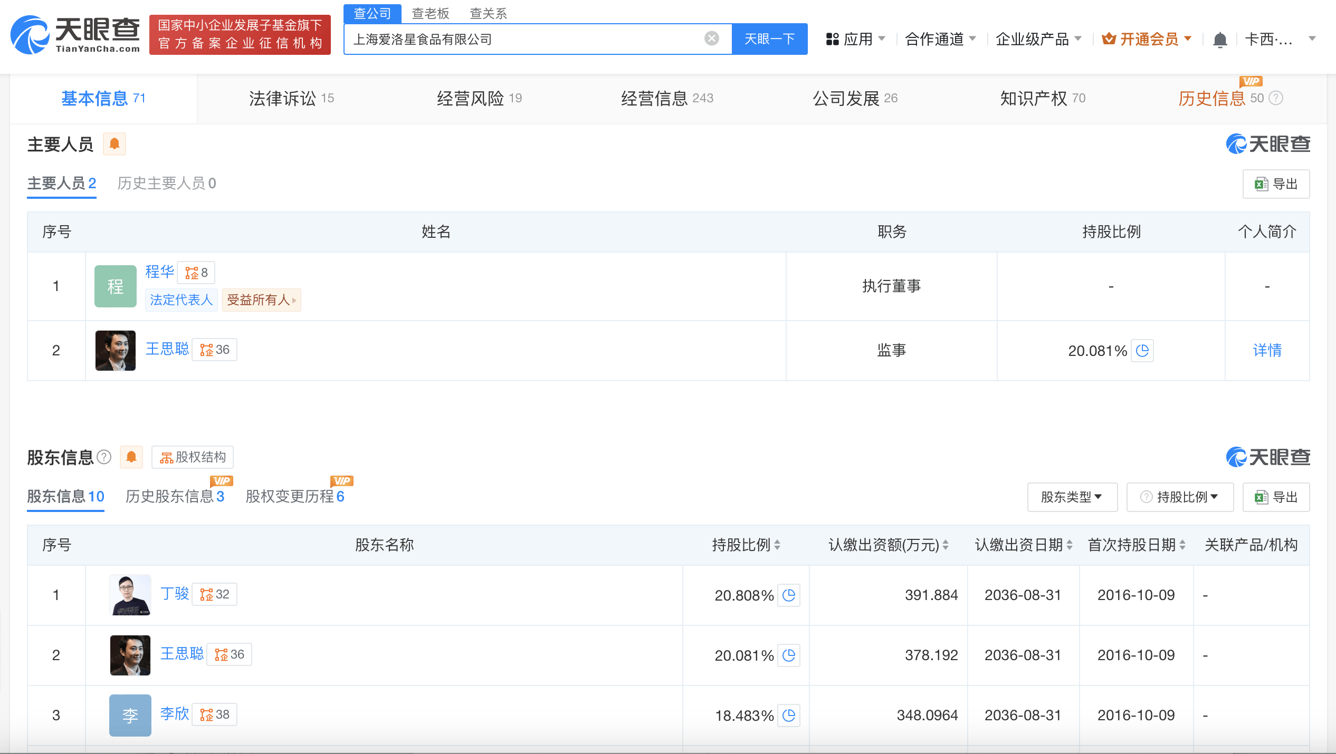Open the 经营信息 tab
Viewport: 1336px width, 754px height.
pyautogui.click(x=667, y=98)
